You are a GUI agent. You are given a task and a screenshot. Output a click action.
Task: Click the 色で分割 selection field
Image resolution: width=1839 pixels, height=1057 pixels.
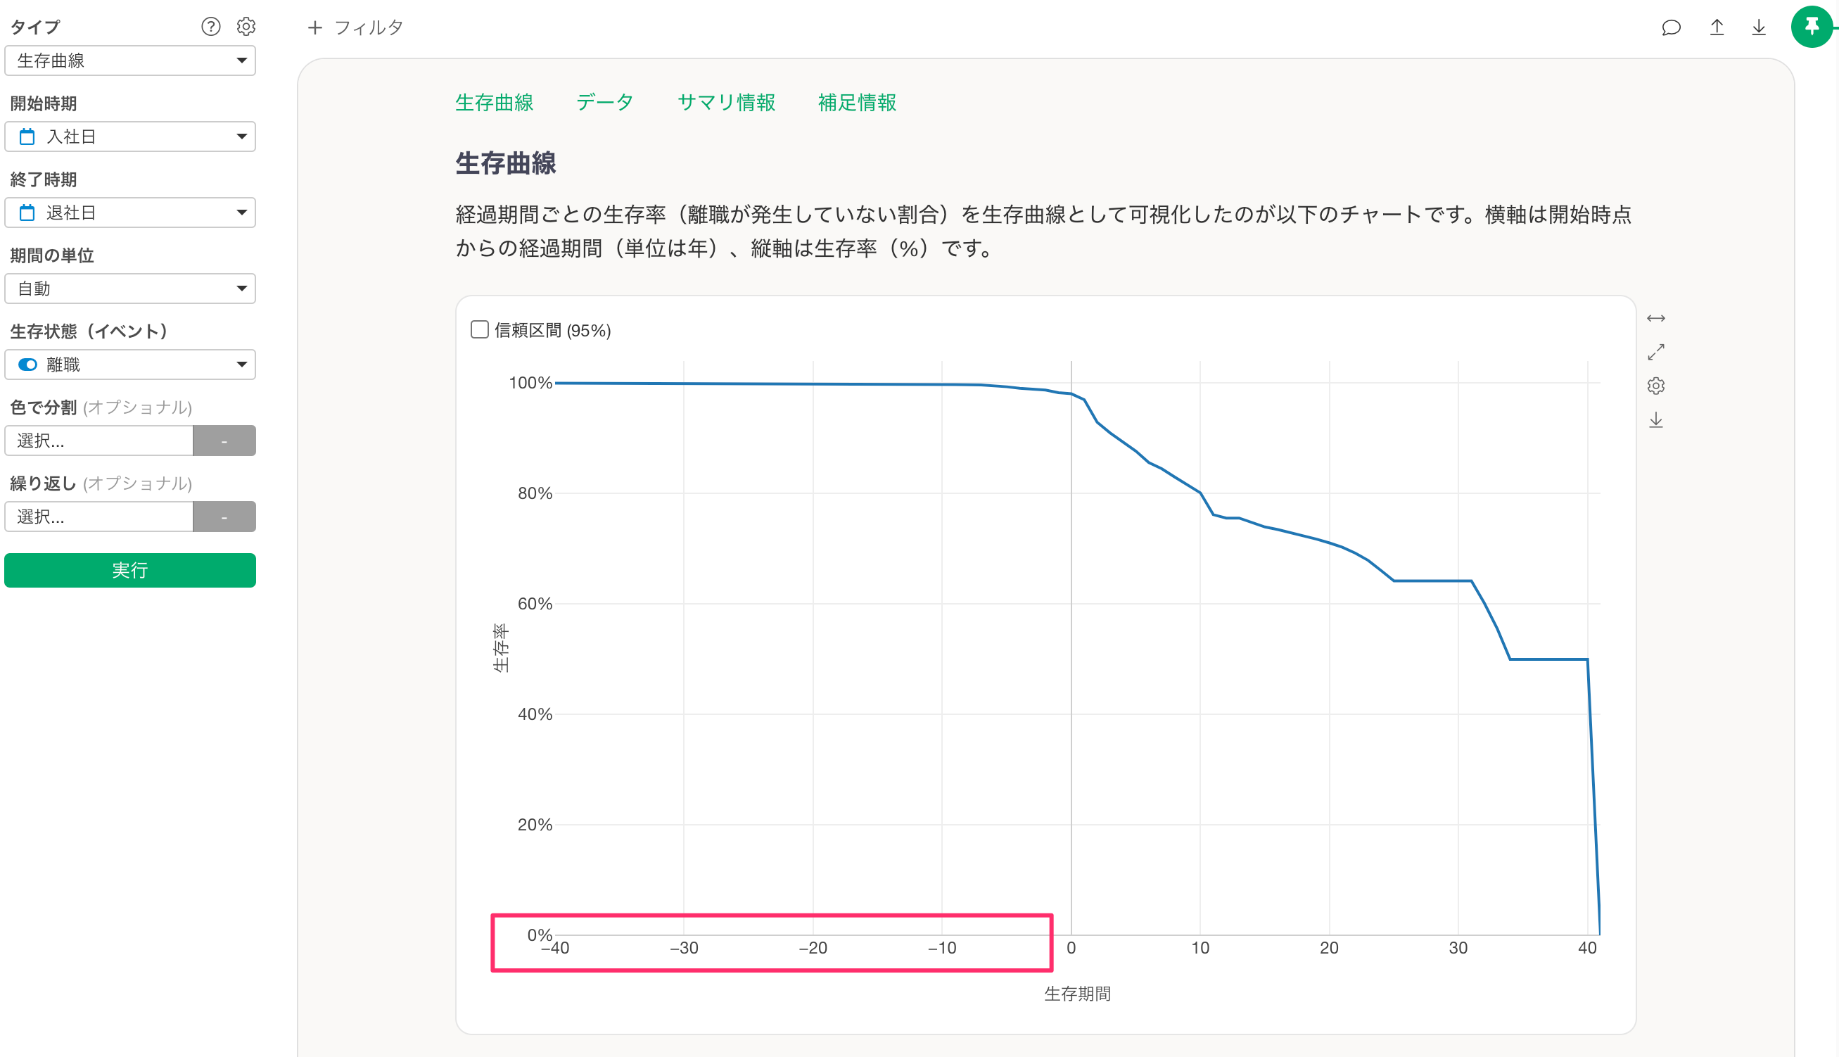(x=98, y=441)
